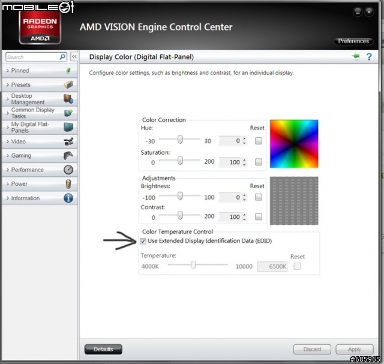
Task: Click the pin icon in the Pinned row
Action: [x=68, y=71]
